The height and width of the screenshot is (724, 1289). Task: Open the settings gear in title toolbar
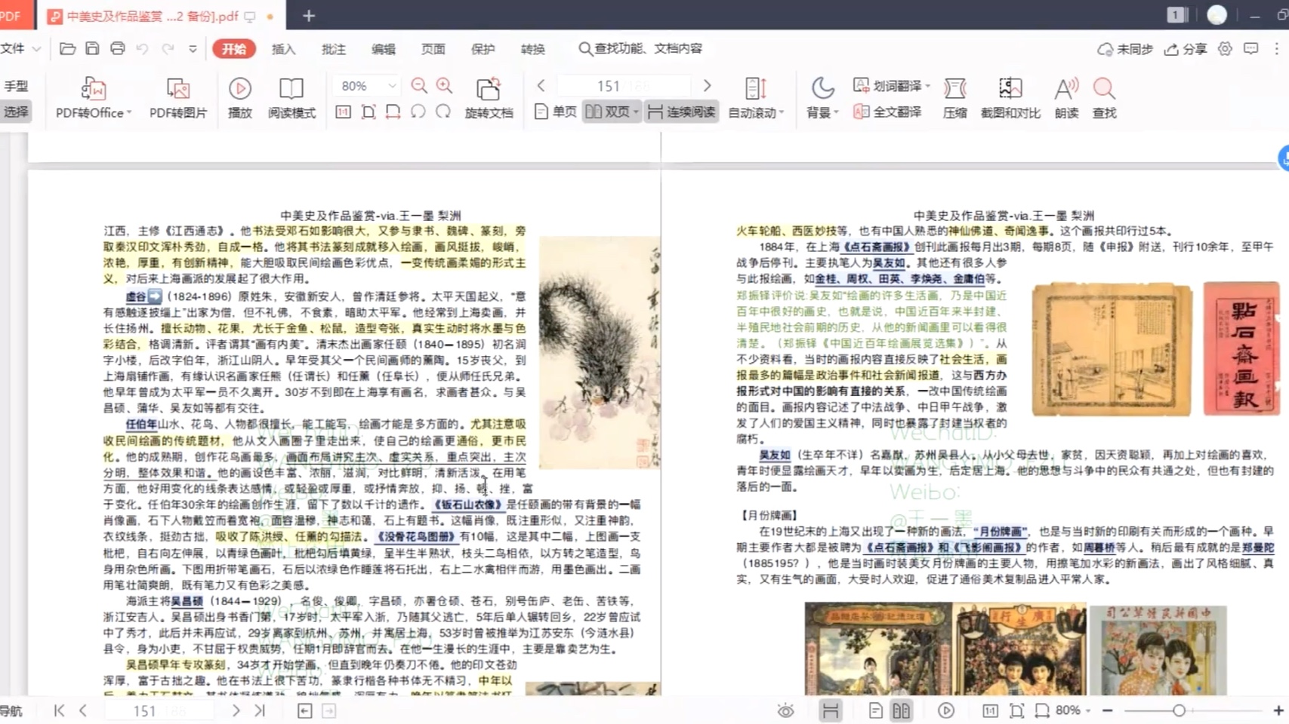click(1225, 49)
